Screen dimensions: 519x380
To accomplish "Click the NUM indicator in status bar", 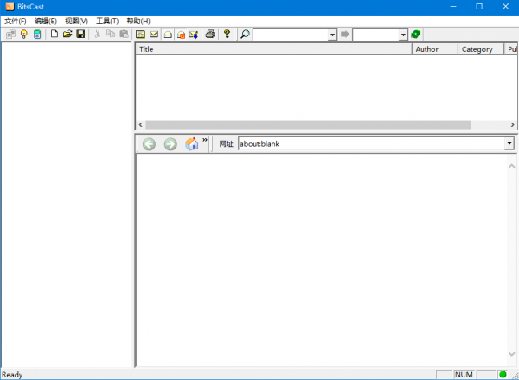I will point(464,374).
